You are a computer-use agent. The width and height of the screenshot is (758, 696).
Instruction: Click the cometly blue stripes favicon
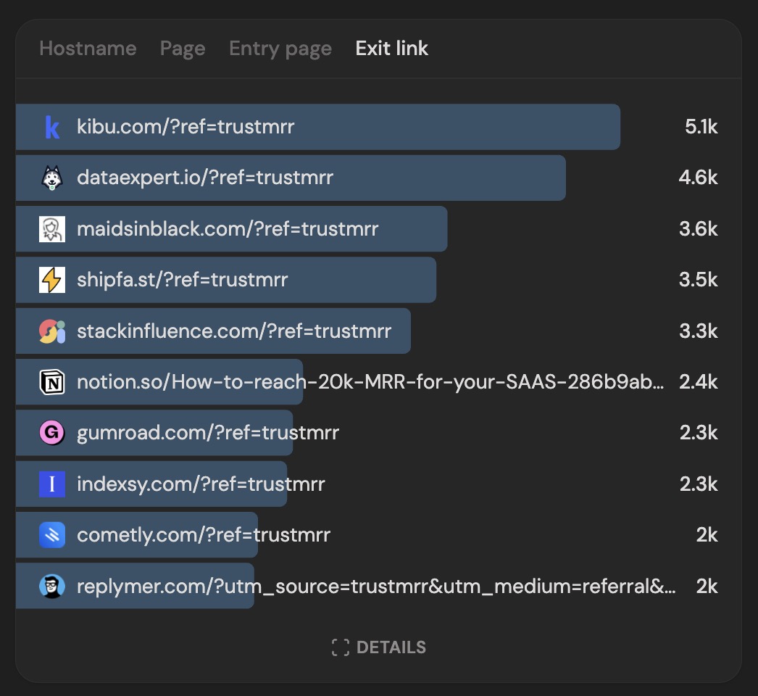click(x=52, y=535)
